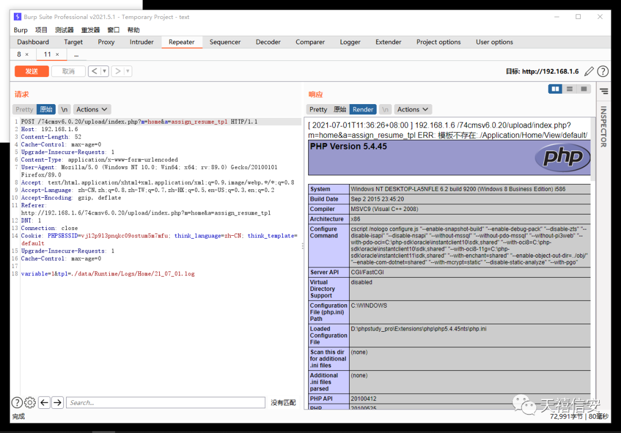Click the INSPECTOR side panel label
Image resolution: width=621 pixels, height=433 pixels.
(604, 127)
